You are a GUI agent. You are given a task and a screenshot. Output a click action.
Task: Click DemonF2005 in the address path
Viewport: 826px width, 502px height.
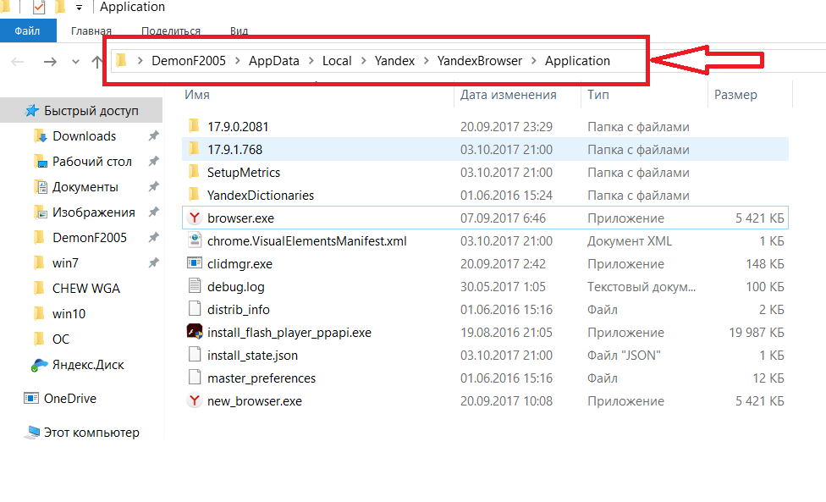[x=189, y=61]
